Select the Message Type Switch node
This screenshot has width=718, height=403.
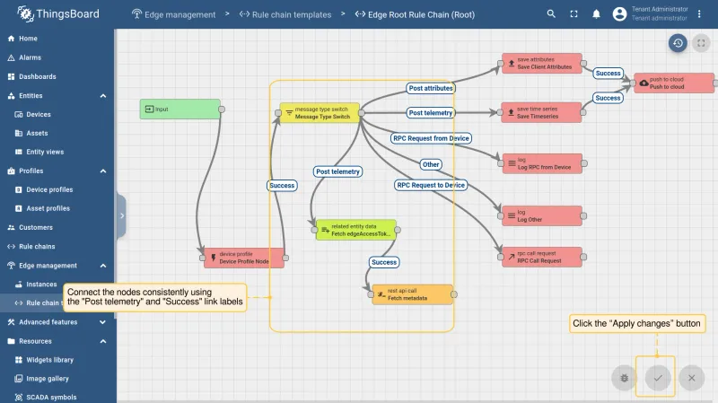320,113
